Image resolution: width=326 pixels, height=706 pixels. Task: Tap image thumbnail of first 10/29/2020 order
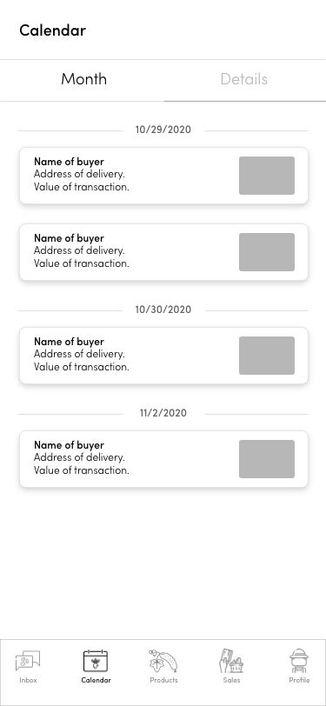tap(267, 176)
